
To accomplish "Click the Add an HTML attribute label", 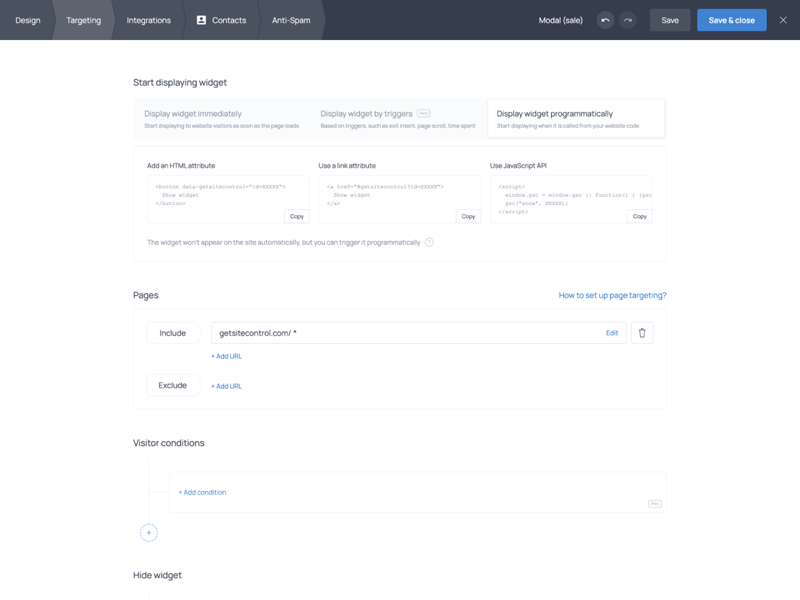I will (181, 166).
